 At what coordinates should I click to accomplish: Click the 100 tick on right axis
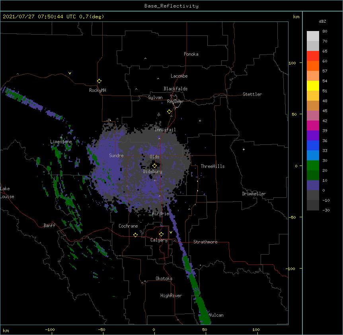[292, 63]
